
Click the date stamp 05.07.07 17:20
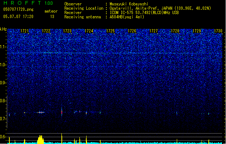(18, 17)
